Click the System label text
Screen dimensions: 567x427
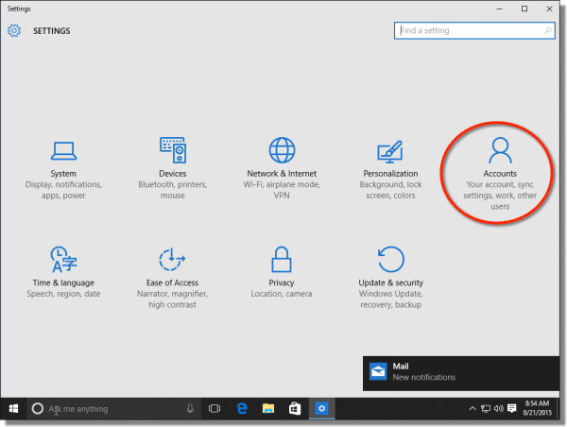click(x=63, y=174)
